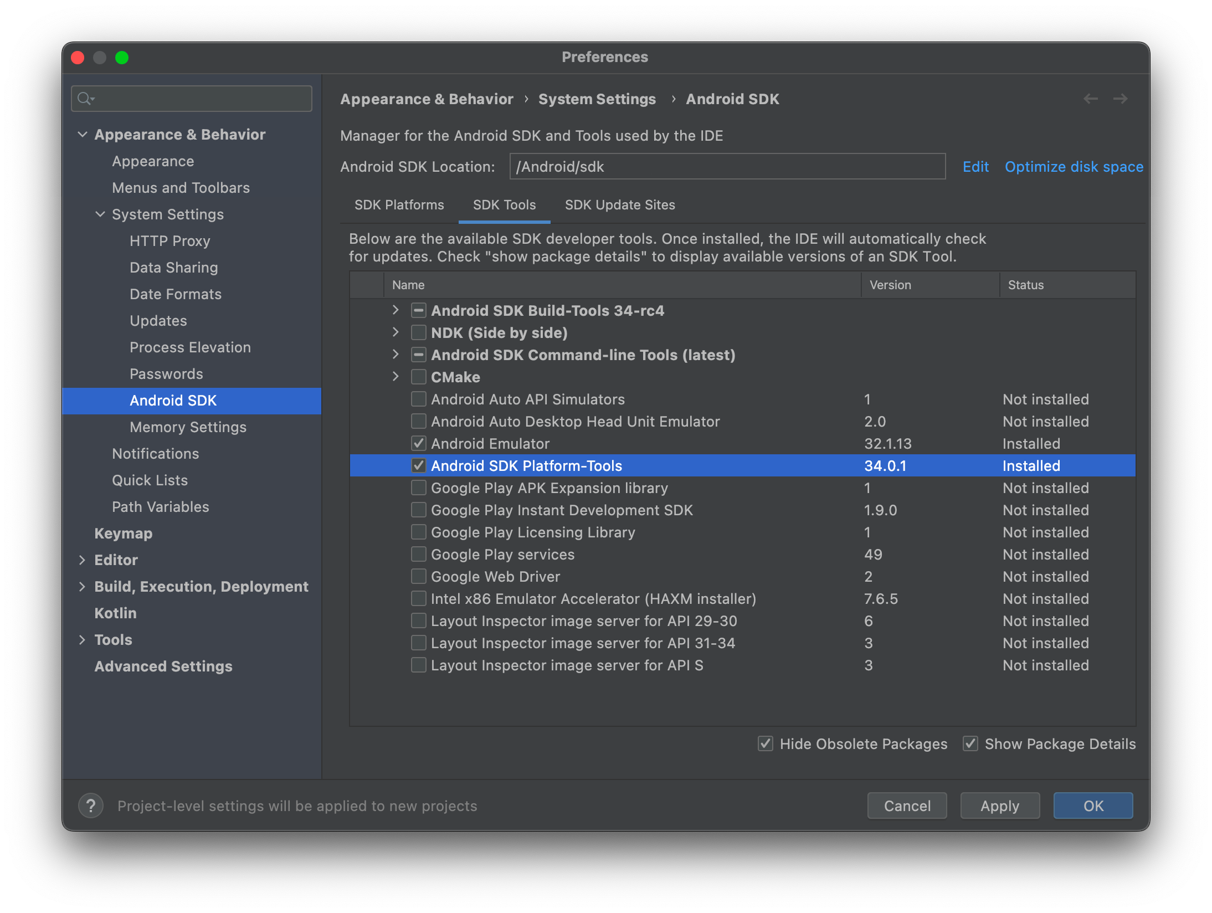
Task: Click the forward navigation arrow
Action: pyautogui.click(x=1120, y=99)
